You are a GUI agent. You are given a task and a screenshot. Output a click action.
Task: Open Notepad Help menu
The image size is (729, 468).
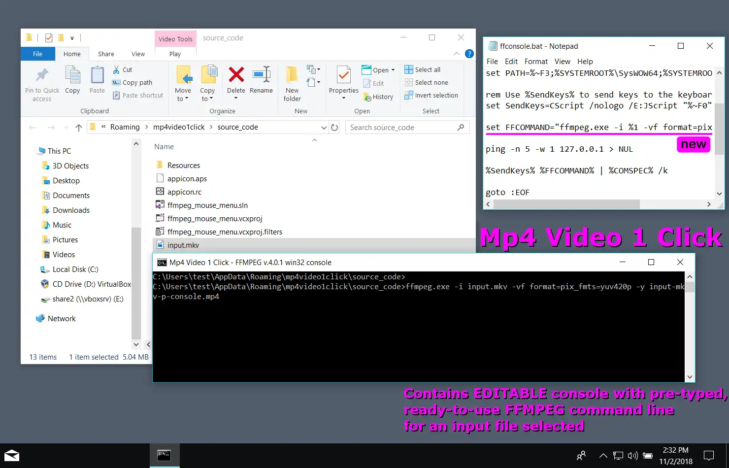[x=585, y=62]
